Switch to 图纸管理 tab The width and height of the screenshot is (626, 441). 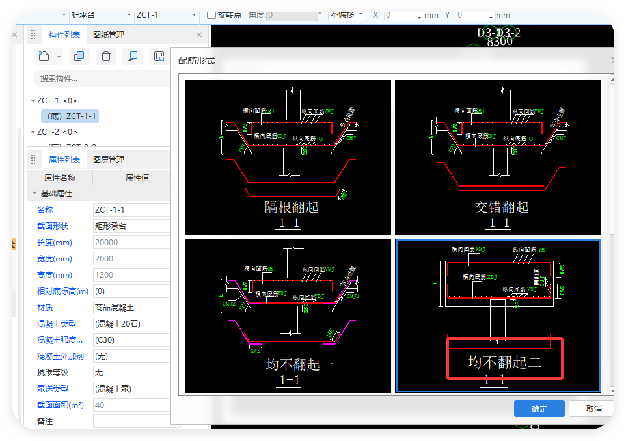tap(109, 34)
